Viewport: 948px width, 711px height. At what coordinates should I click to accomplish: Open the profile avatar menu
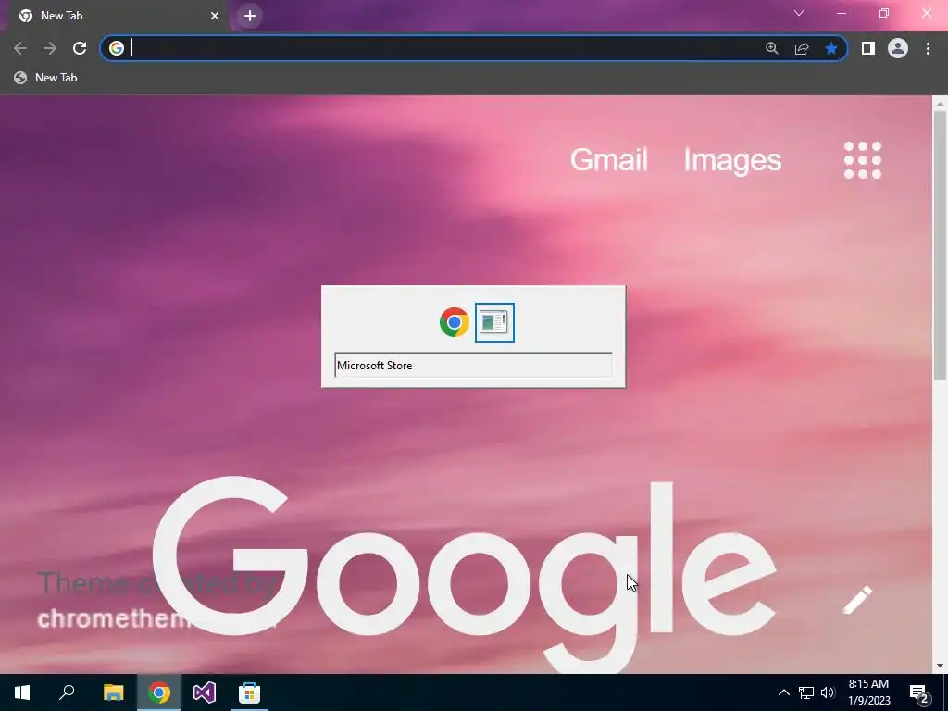click(898, 48)
